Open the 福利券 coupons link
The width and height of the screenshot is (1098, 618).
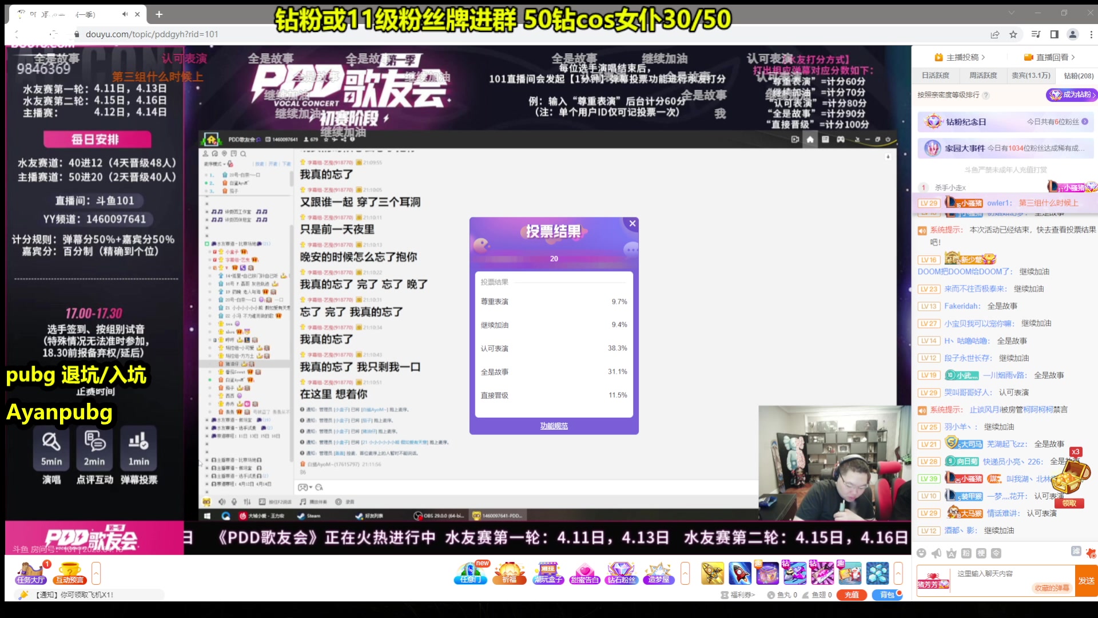click(x=738, y=595)
